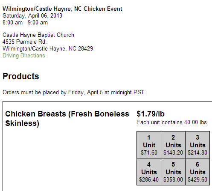Pick the 3 Units $214.80 option

coord(197,145)
